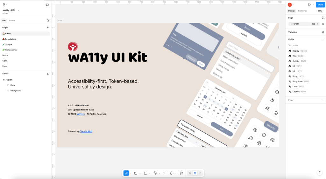Click the Claudia Kich link on the cover
Image resolution: width=326 pixels, height=179 pixels.
(86, 131)
